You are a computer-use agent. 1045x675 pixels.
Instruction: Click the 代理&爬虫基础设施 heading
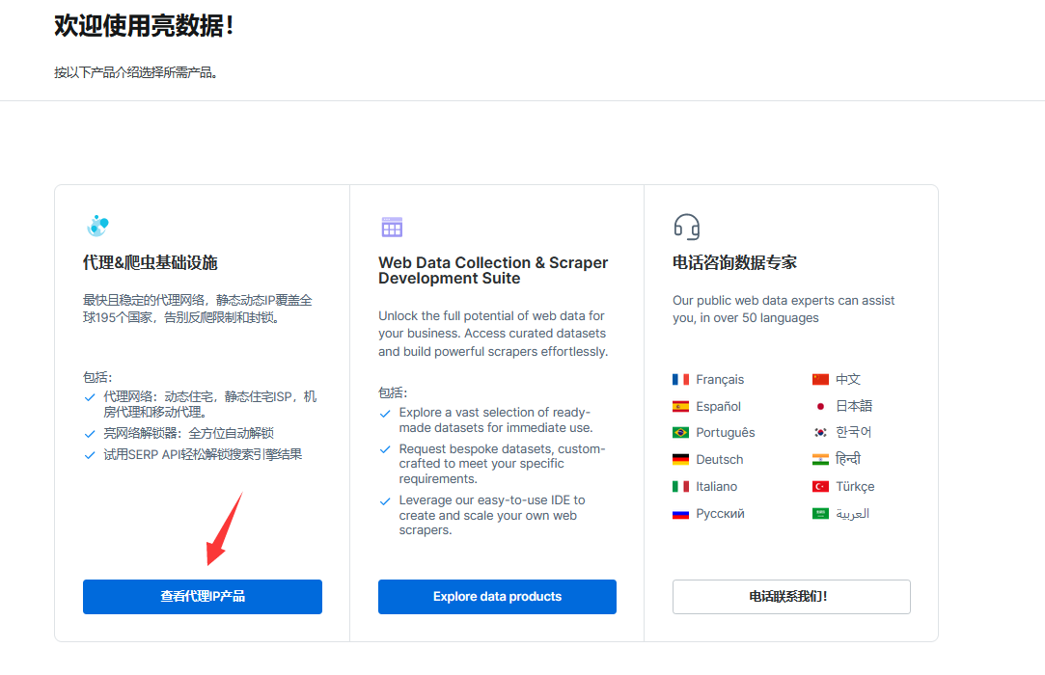click(150, 263)
